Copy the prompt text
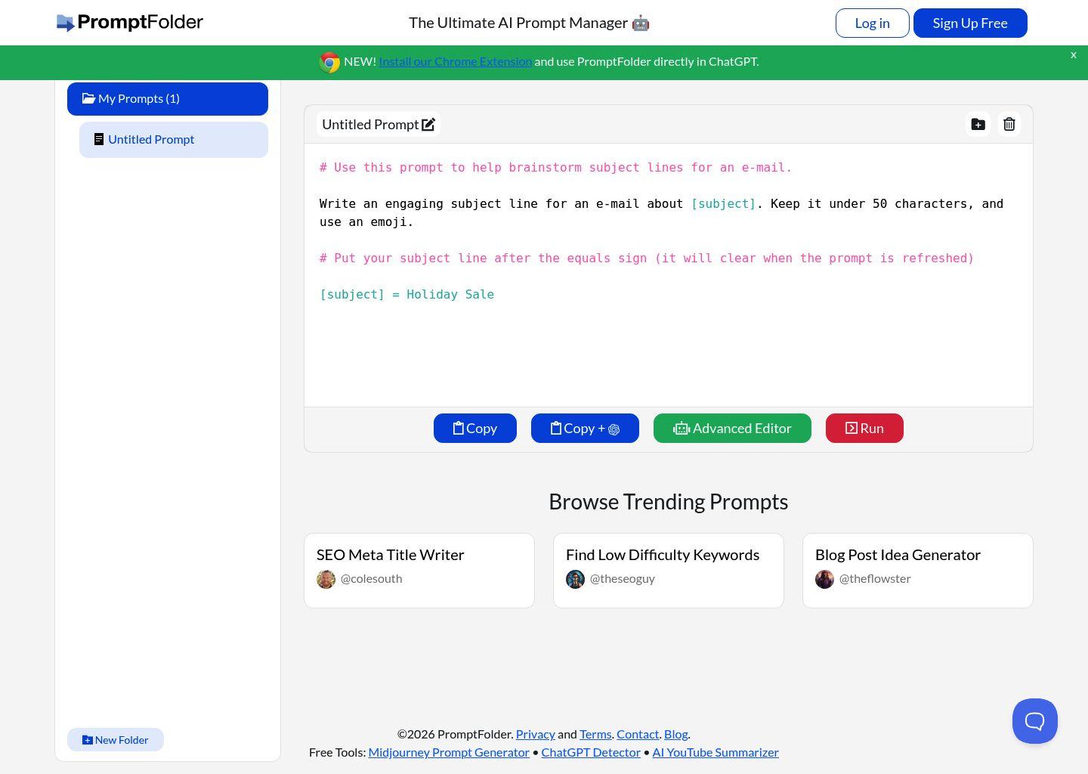Screen dimensions: 1088x774 coord(474,428)
